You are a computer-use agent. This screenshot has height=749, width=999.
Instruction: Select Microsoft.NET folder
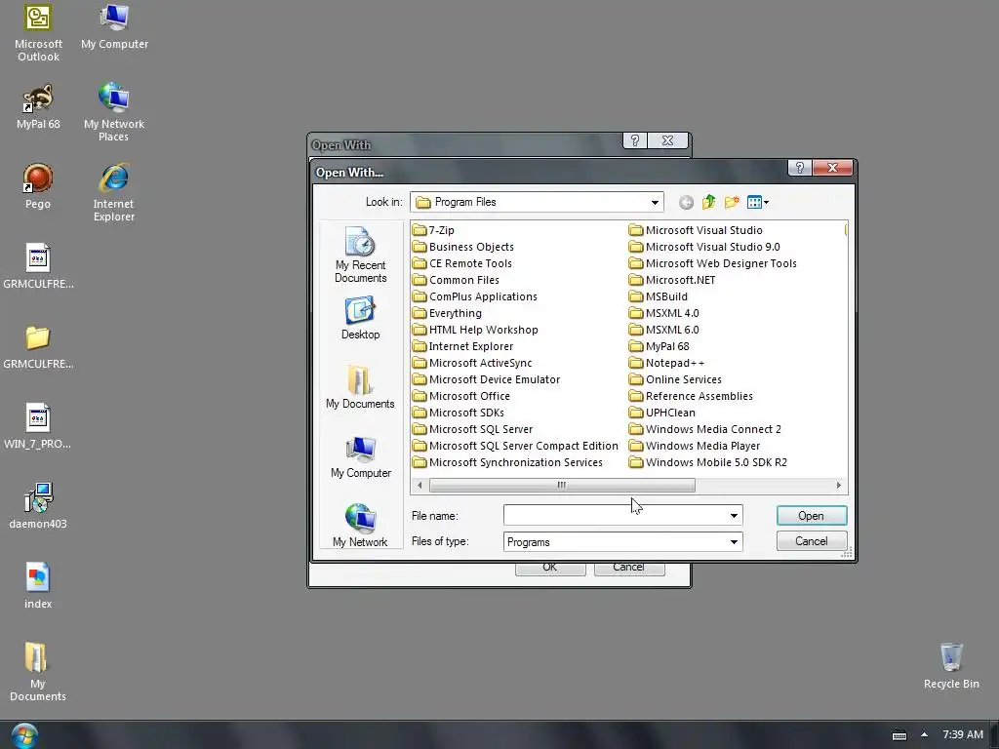tap(672, 280)
